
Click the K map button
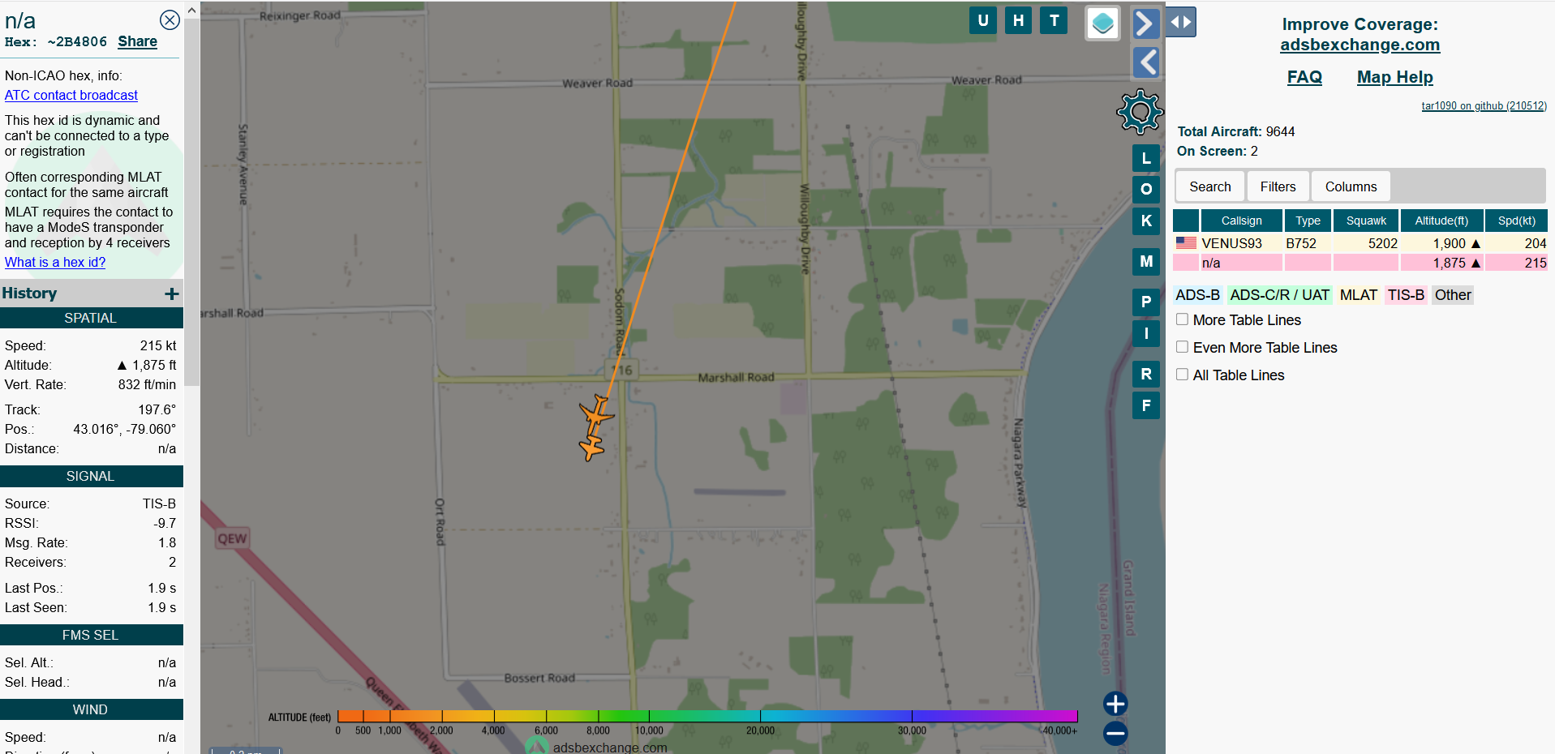pos(1145,221)
